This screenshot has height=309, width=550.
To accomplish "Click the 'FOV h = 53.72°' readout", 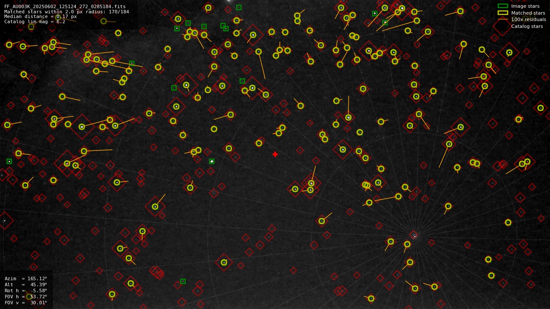I will coord(26,297).
